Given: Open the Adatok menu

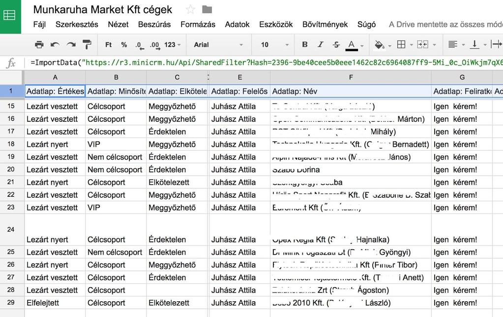Looking at the screenshot, I should click(x=237, y=25).
